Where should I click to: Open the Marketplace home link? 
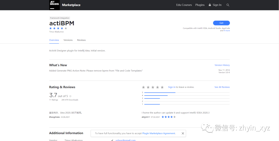pos(71,5)
